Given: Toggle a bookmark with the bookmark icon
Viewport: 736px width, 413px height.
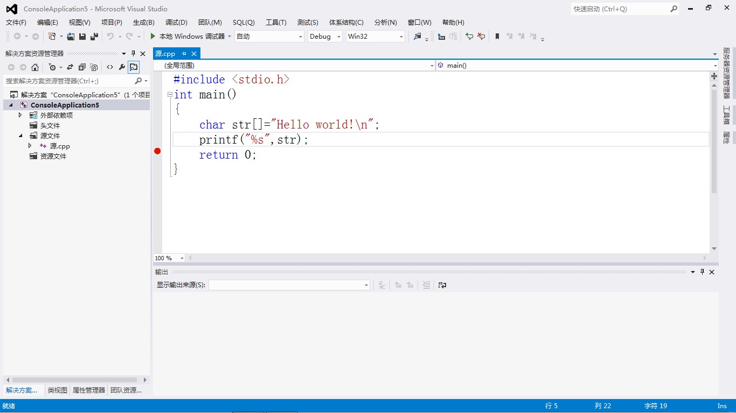Looking at the screenshot, I should (497, 36).
